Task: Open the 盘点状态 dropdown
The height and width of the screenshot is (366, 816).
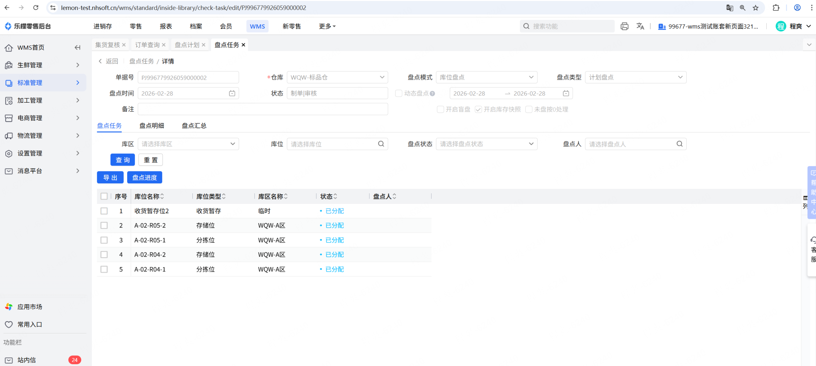Action: 486,144
